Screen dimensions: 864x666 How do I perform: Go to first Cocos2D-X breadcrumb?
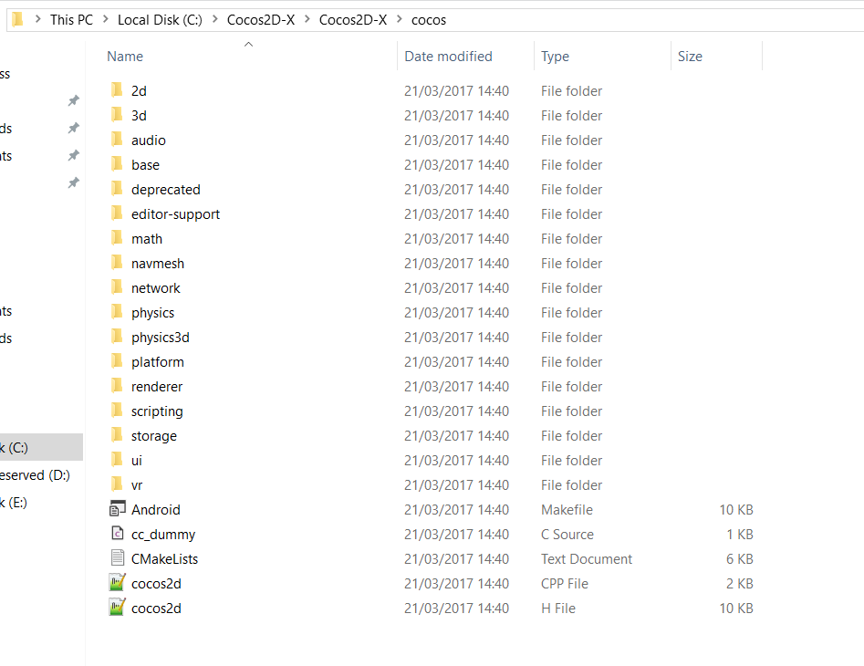(x=261, y=20)
